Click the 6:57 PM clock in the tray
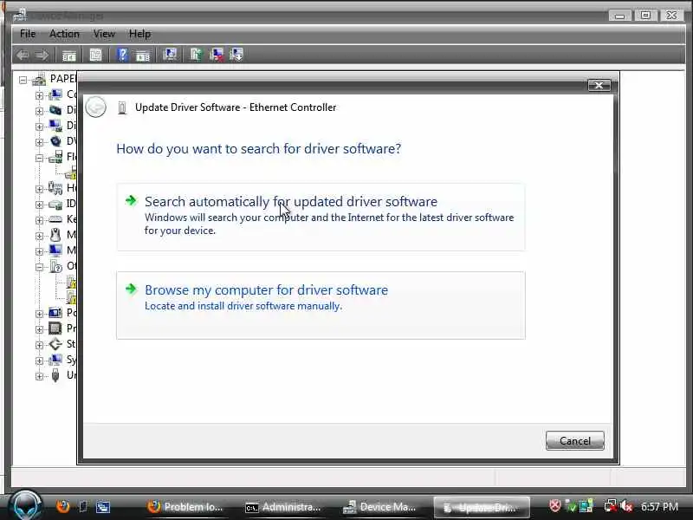Image resolution: width=693 pixels, height=520 pixels. (x=659, y=506)
